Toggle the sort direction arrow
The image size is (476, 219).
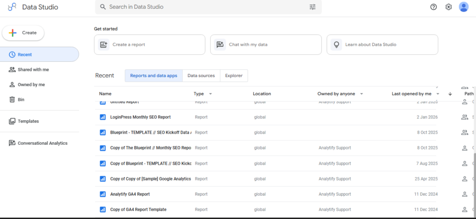click(x=450, y=94)
